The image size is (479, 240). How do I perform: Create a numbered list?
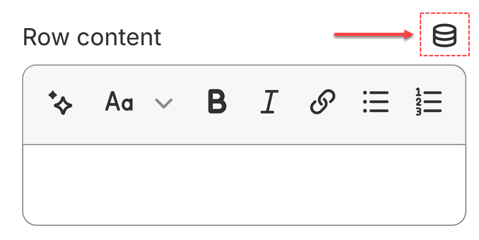point(429,102)
